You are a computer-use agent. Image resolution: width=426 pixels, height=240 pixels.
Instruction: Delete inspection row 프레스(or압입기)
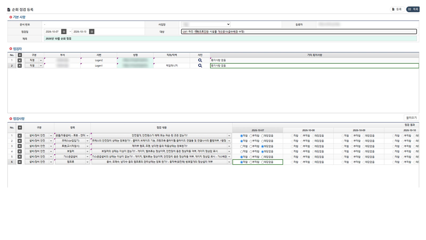(20, 141)
